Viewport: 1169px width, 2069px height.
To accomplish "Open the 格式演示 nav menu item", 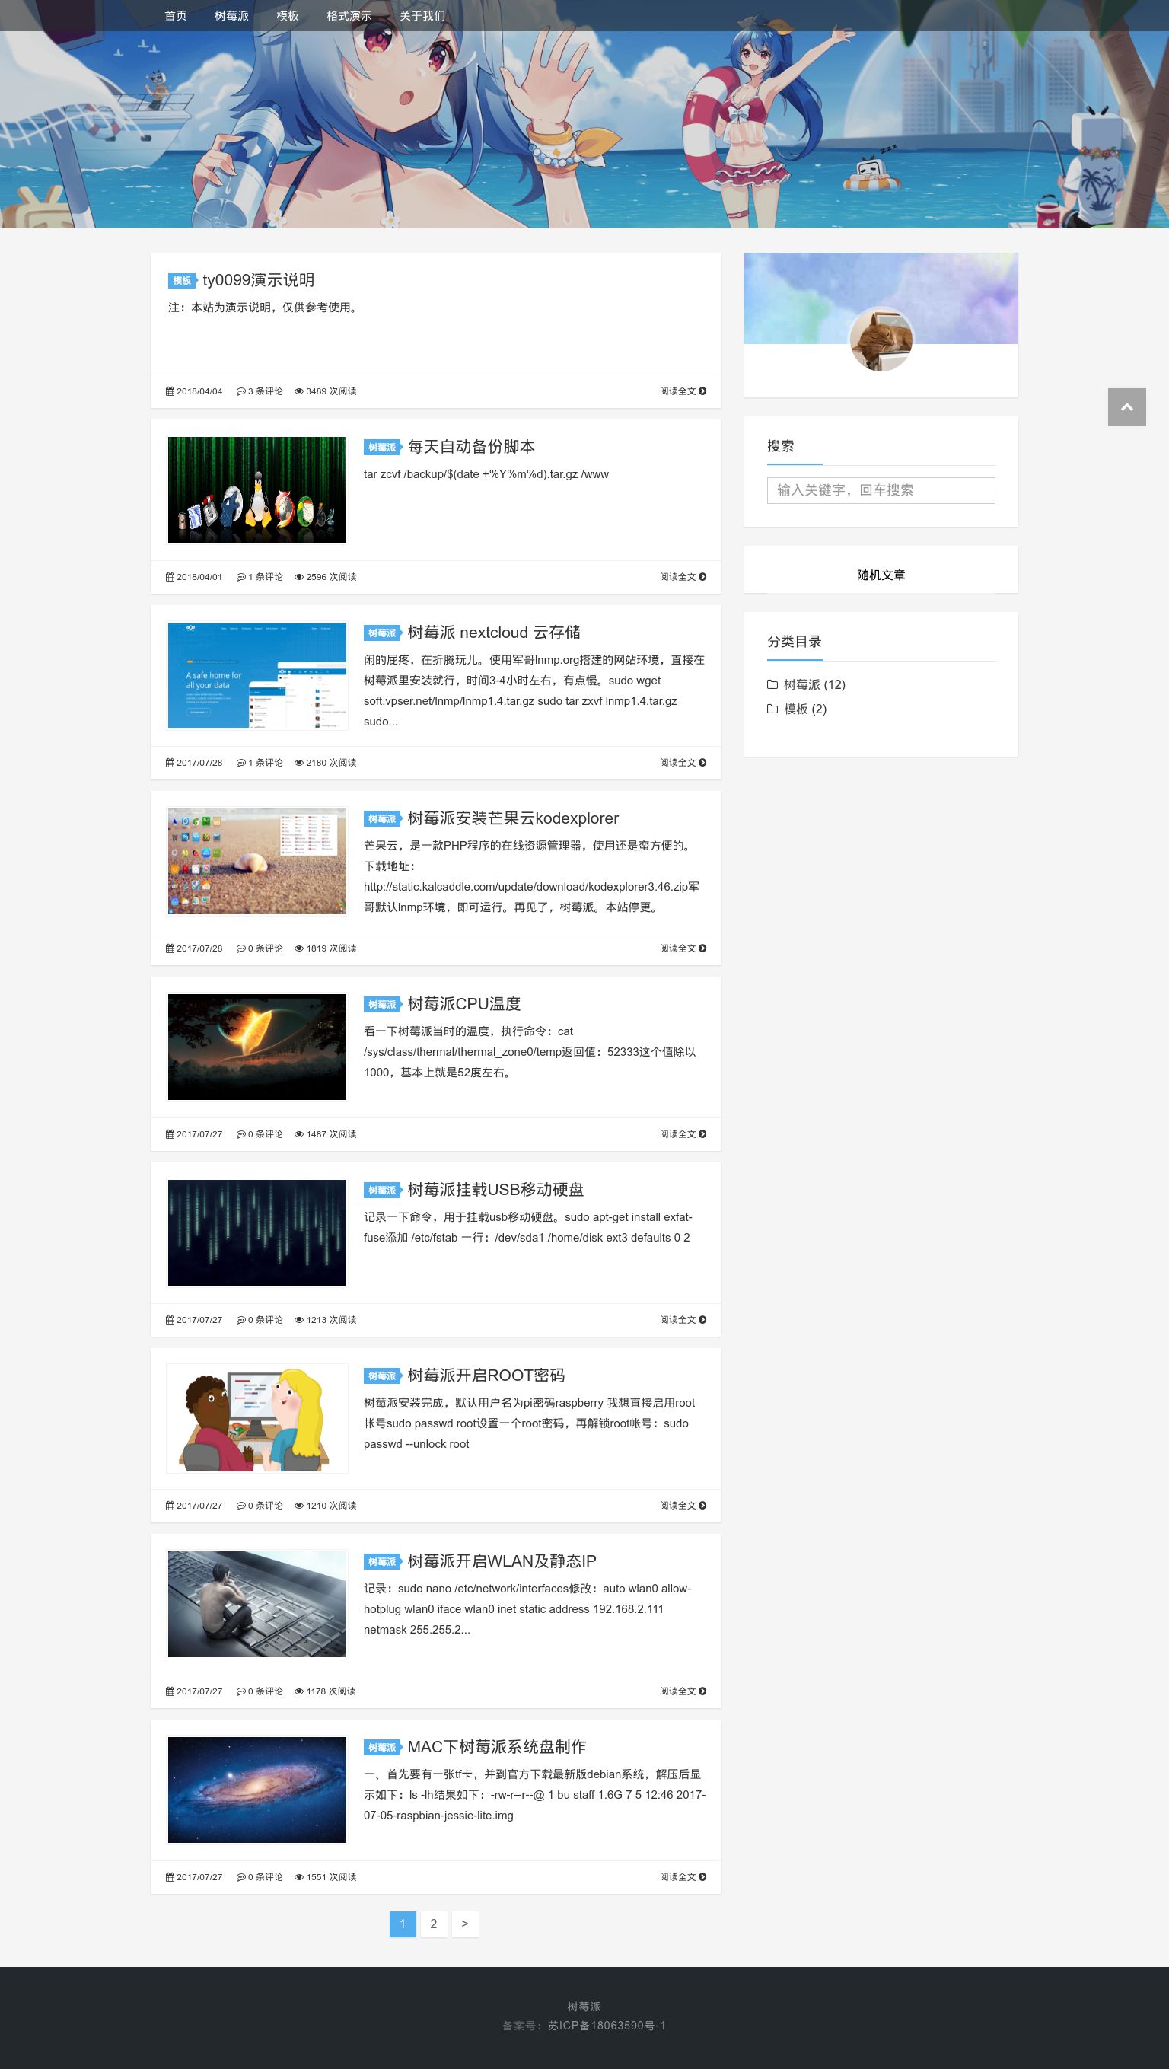I will point(349,16).
